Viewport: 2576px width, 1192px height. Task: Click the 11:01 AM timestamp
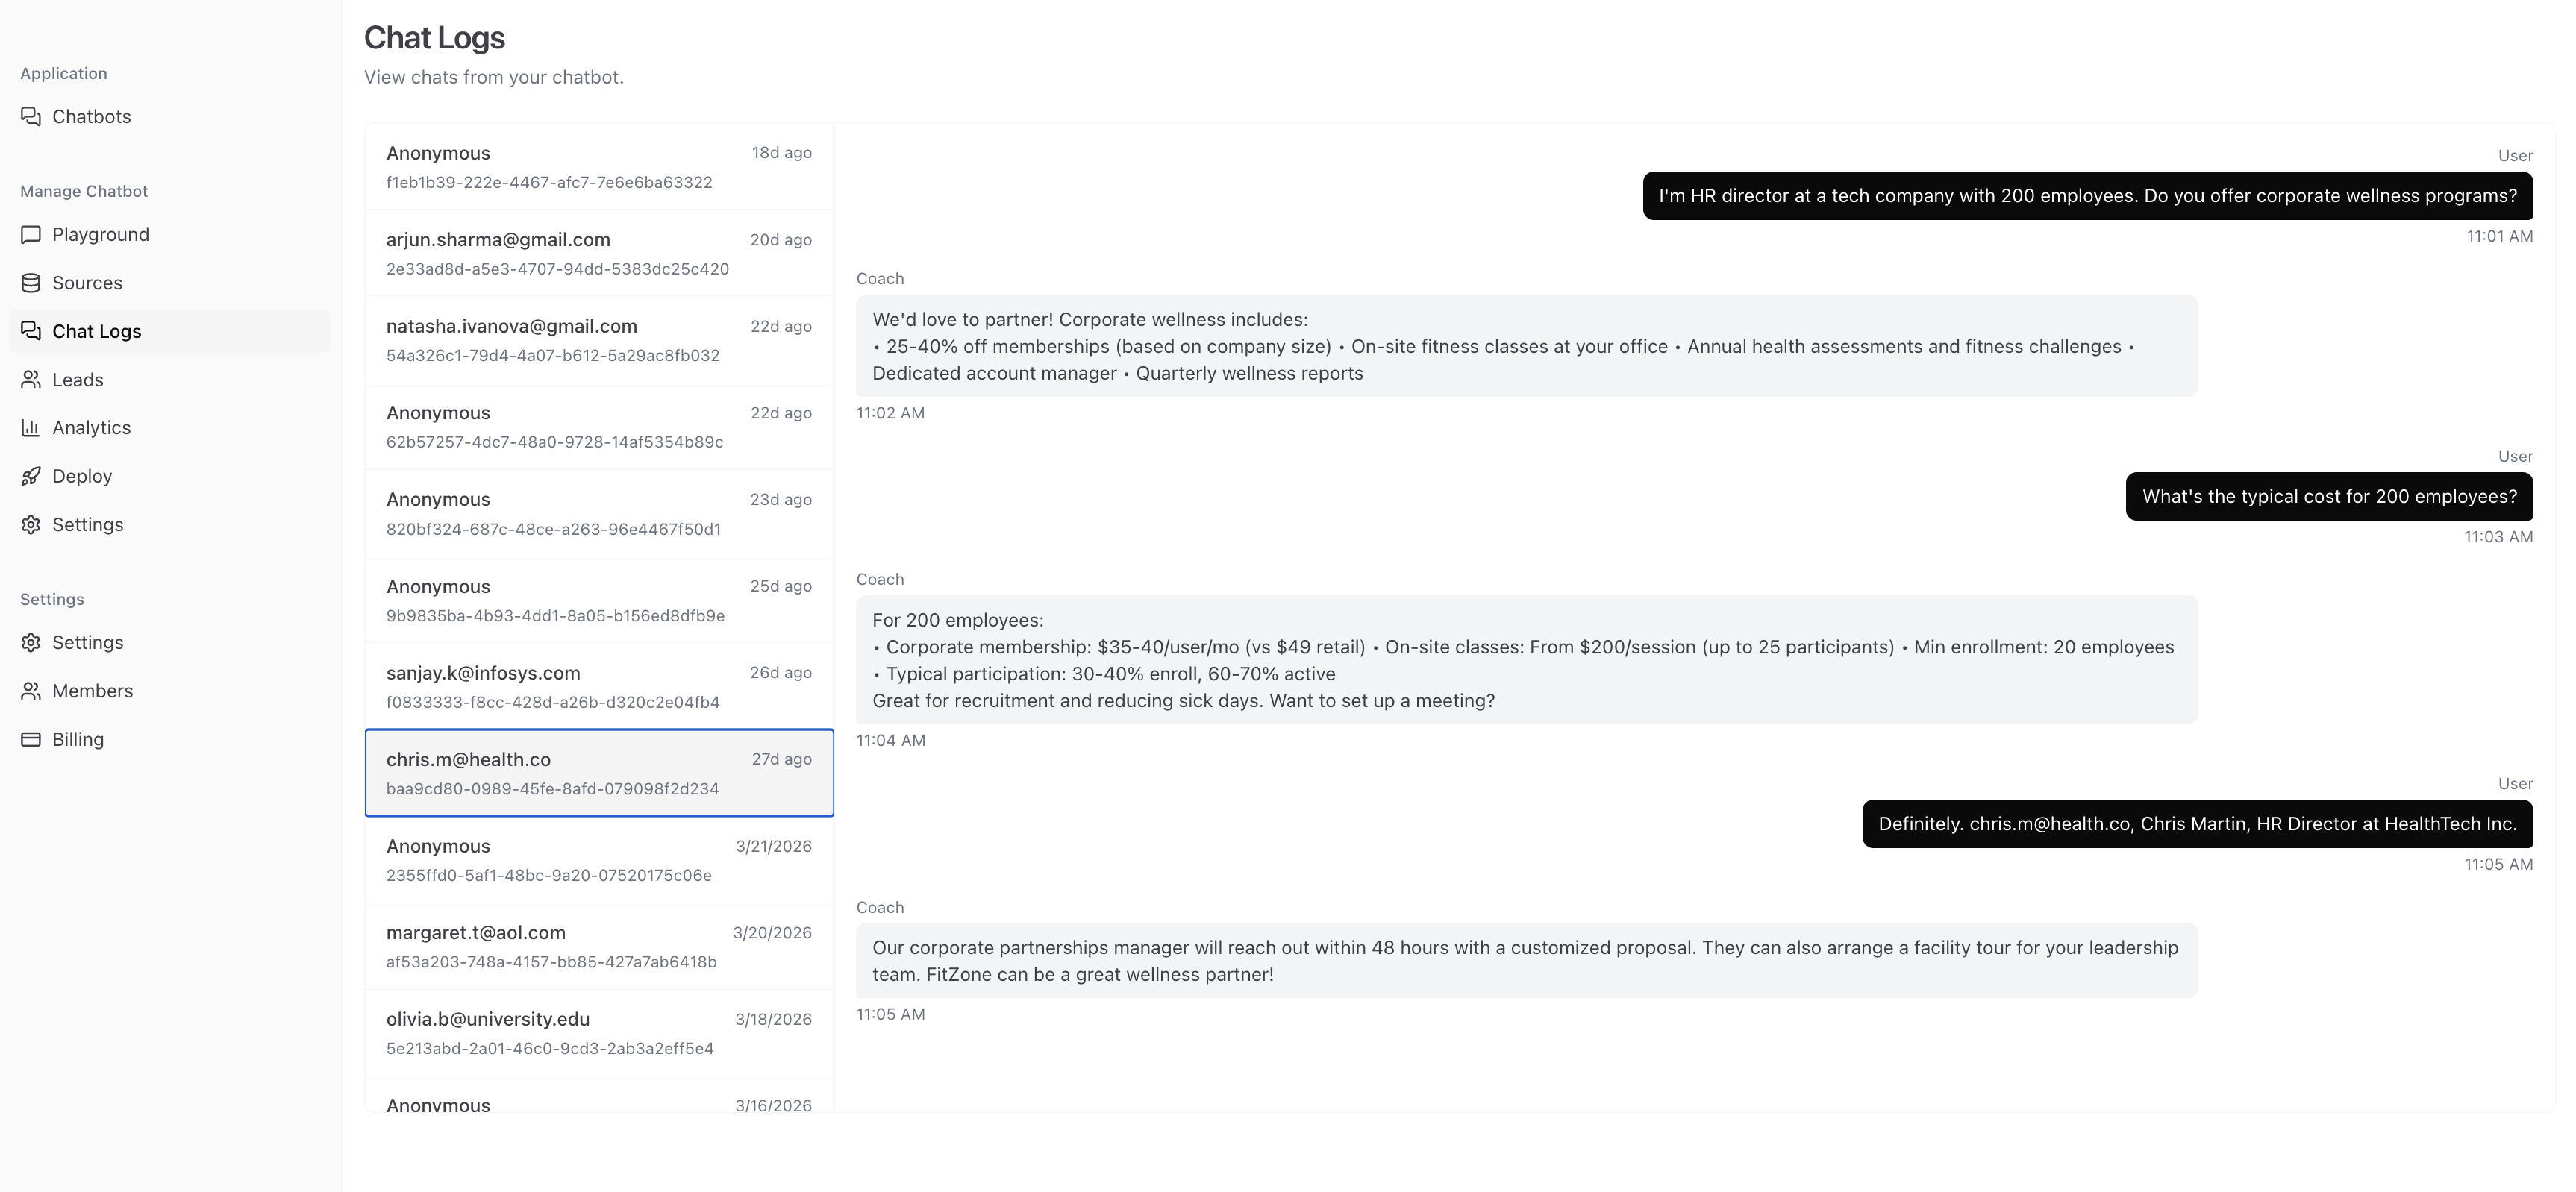click(2499, 237)
